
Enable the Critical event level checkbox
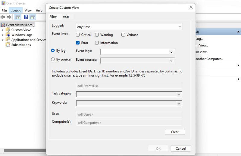point(78,35)
